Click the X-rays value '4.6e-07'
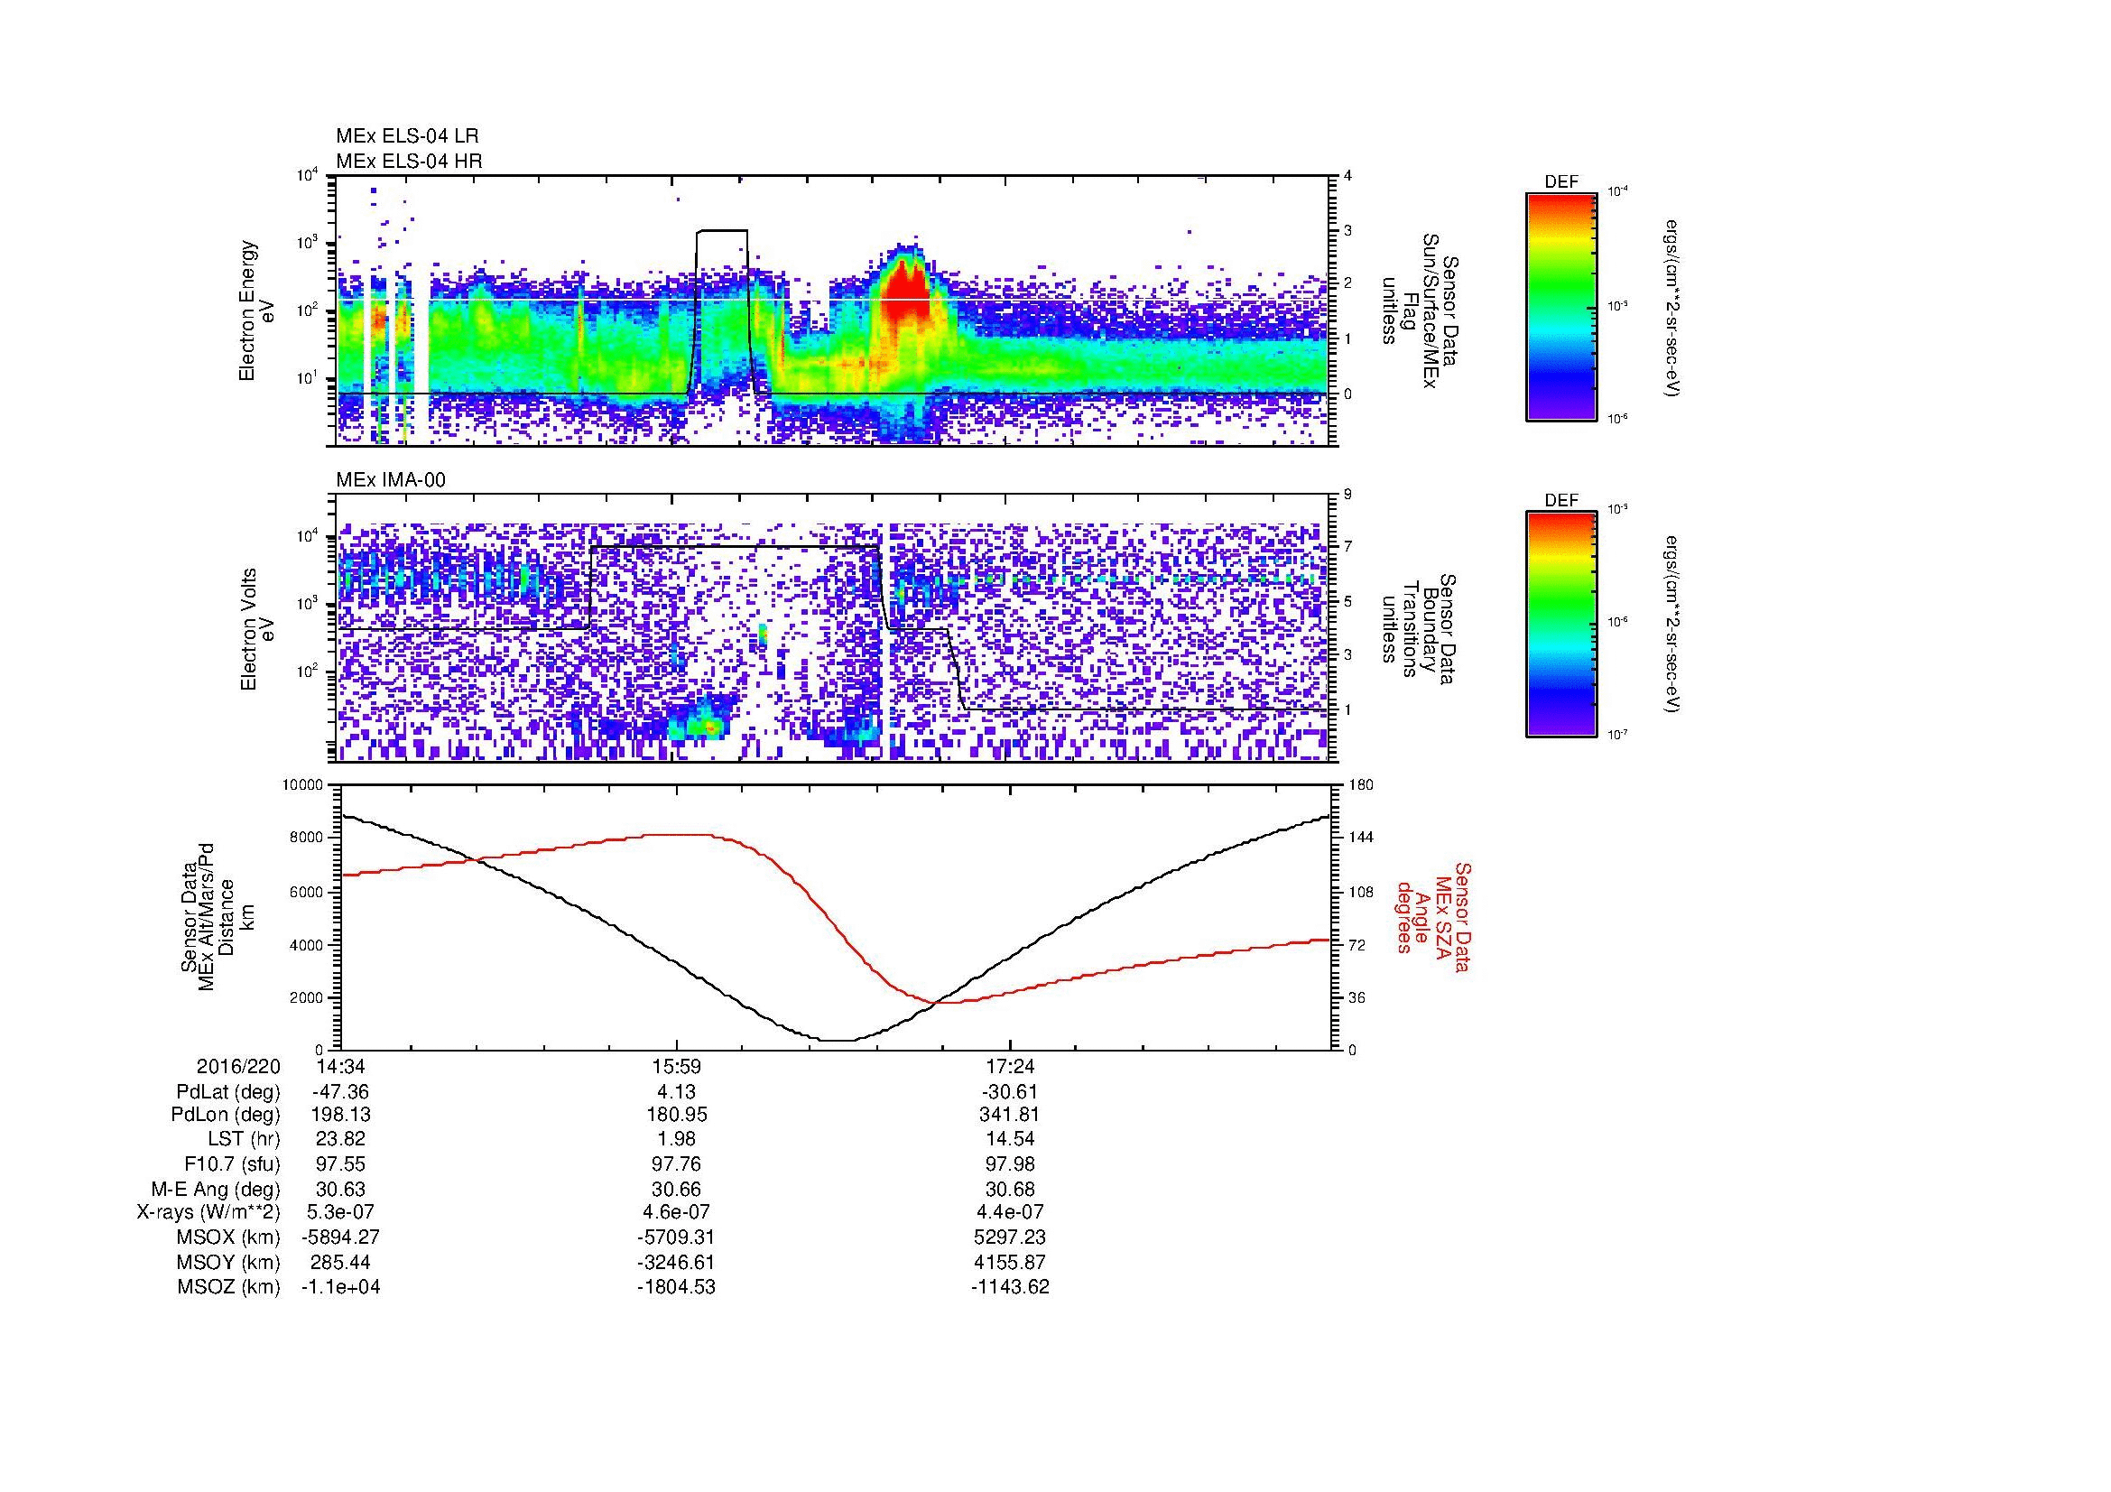 676,1212
